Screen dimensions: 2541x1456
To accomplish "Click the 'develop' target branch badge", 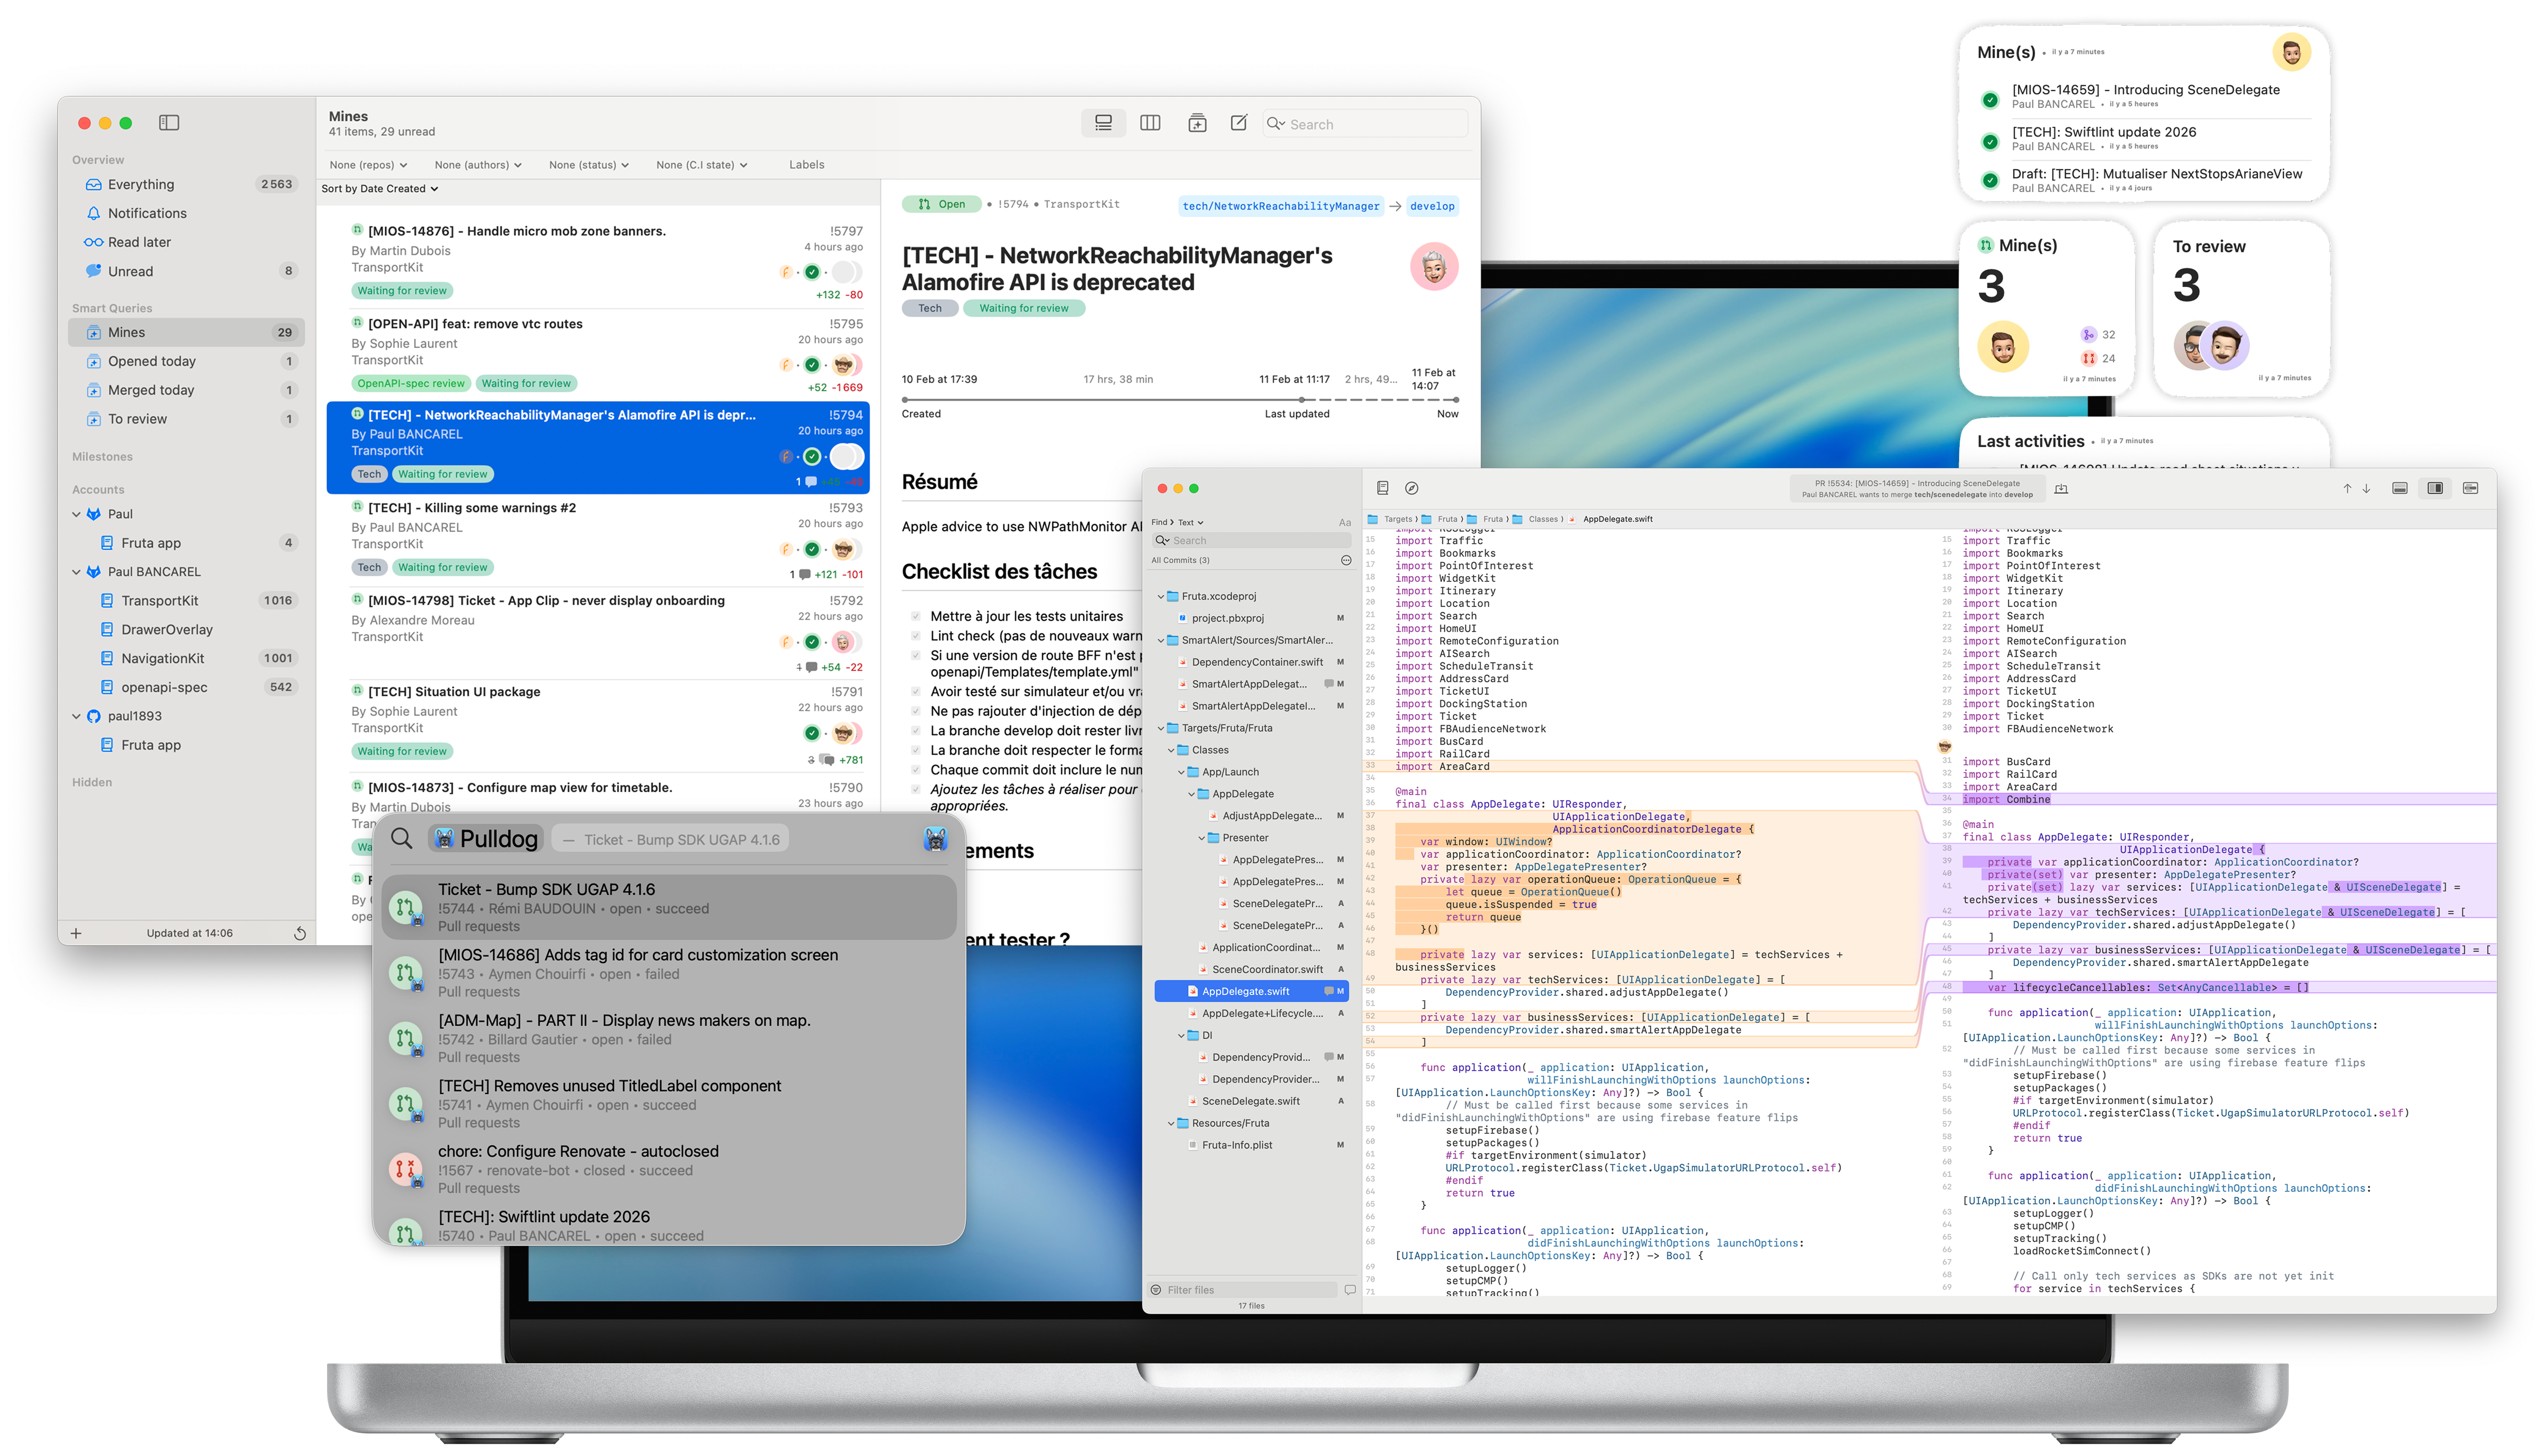I will pos(1433,206).
